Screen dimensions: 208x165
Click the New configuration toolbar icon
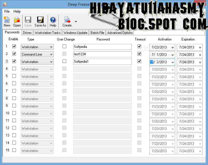click(x=7, y=22)
